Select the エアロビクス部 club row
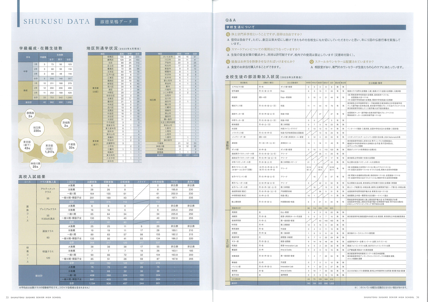This screenshot has width=428, height=302. [x=319, y=87]
